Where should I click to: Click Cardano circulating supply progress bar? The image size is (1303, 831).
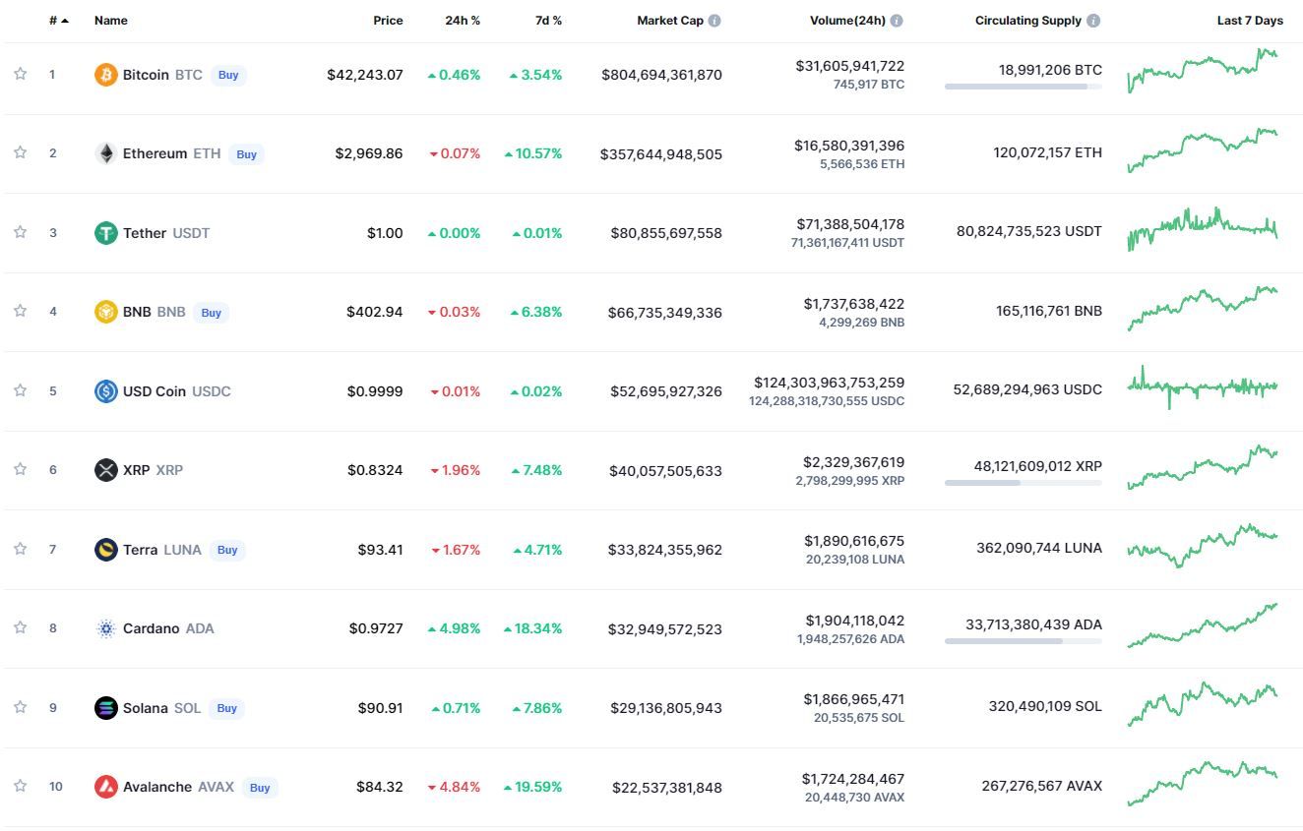click(x=1024, y=641)
